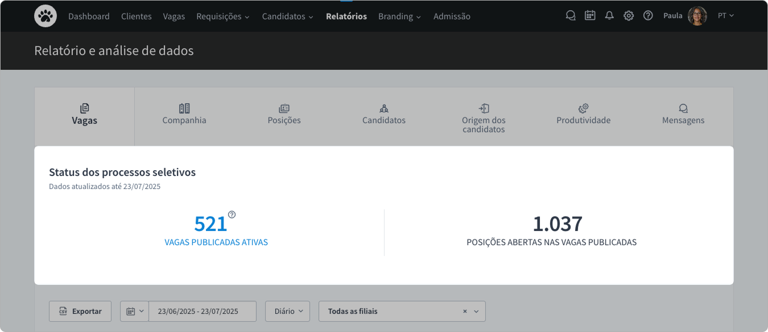Expand the calendar preset picker next to date range
The width and height of the screenshot is (768, 332).
(x=134, y=311)
